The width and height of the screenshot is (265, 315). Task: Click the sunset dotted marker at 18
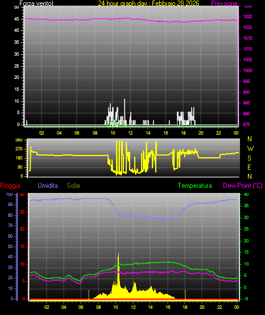(185, 294)
